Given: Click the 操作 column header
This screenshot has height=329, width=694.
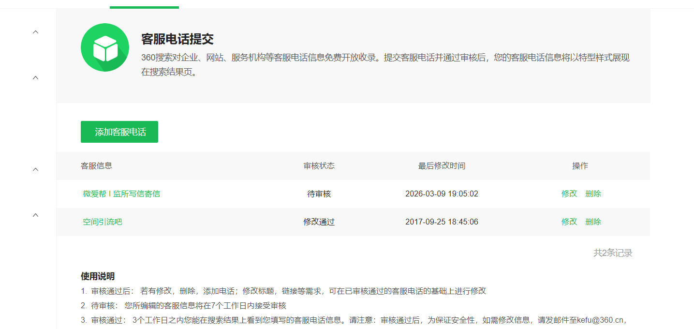Looking at the screenshot, I should tap(580, 165).
